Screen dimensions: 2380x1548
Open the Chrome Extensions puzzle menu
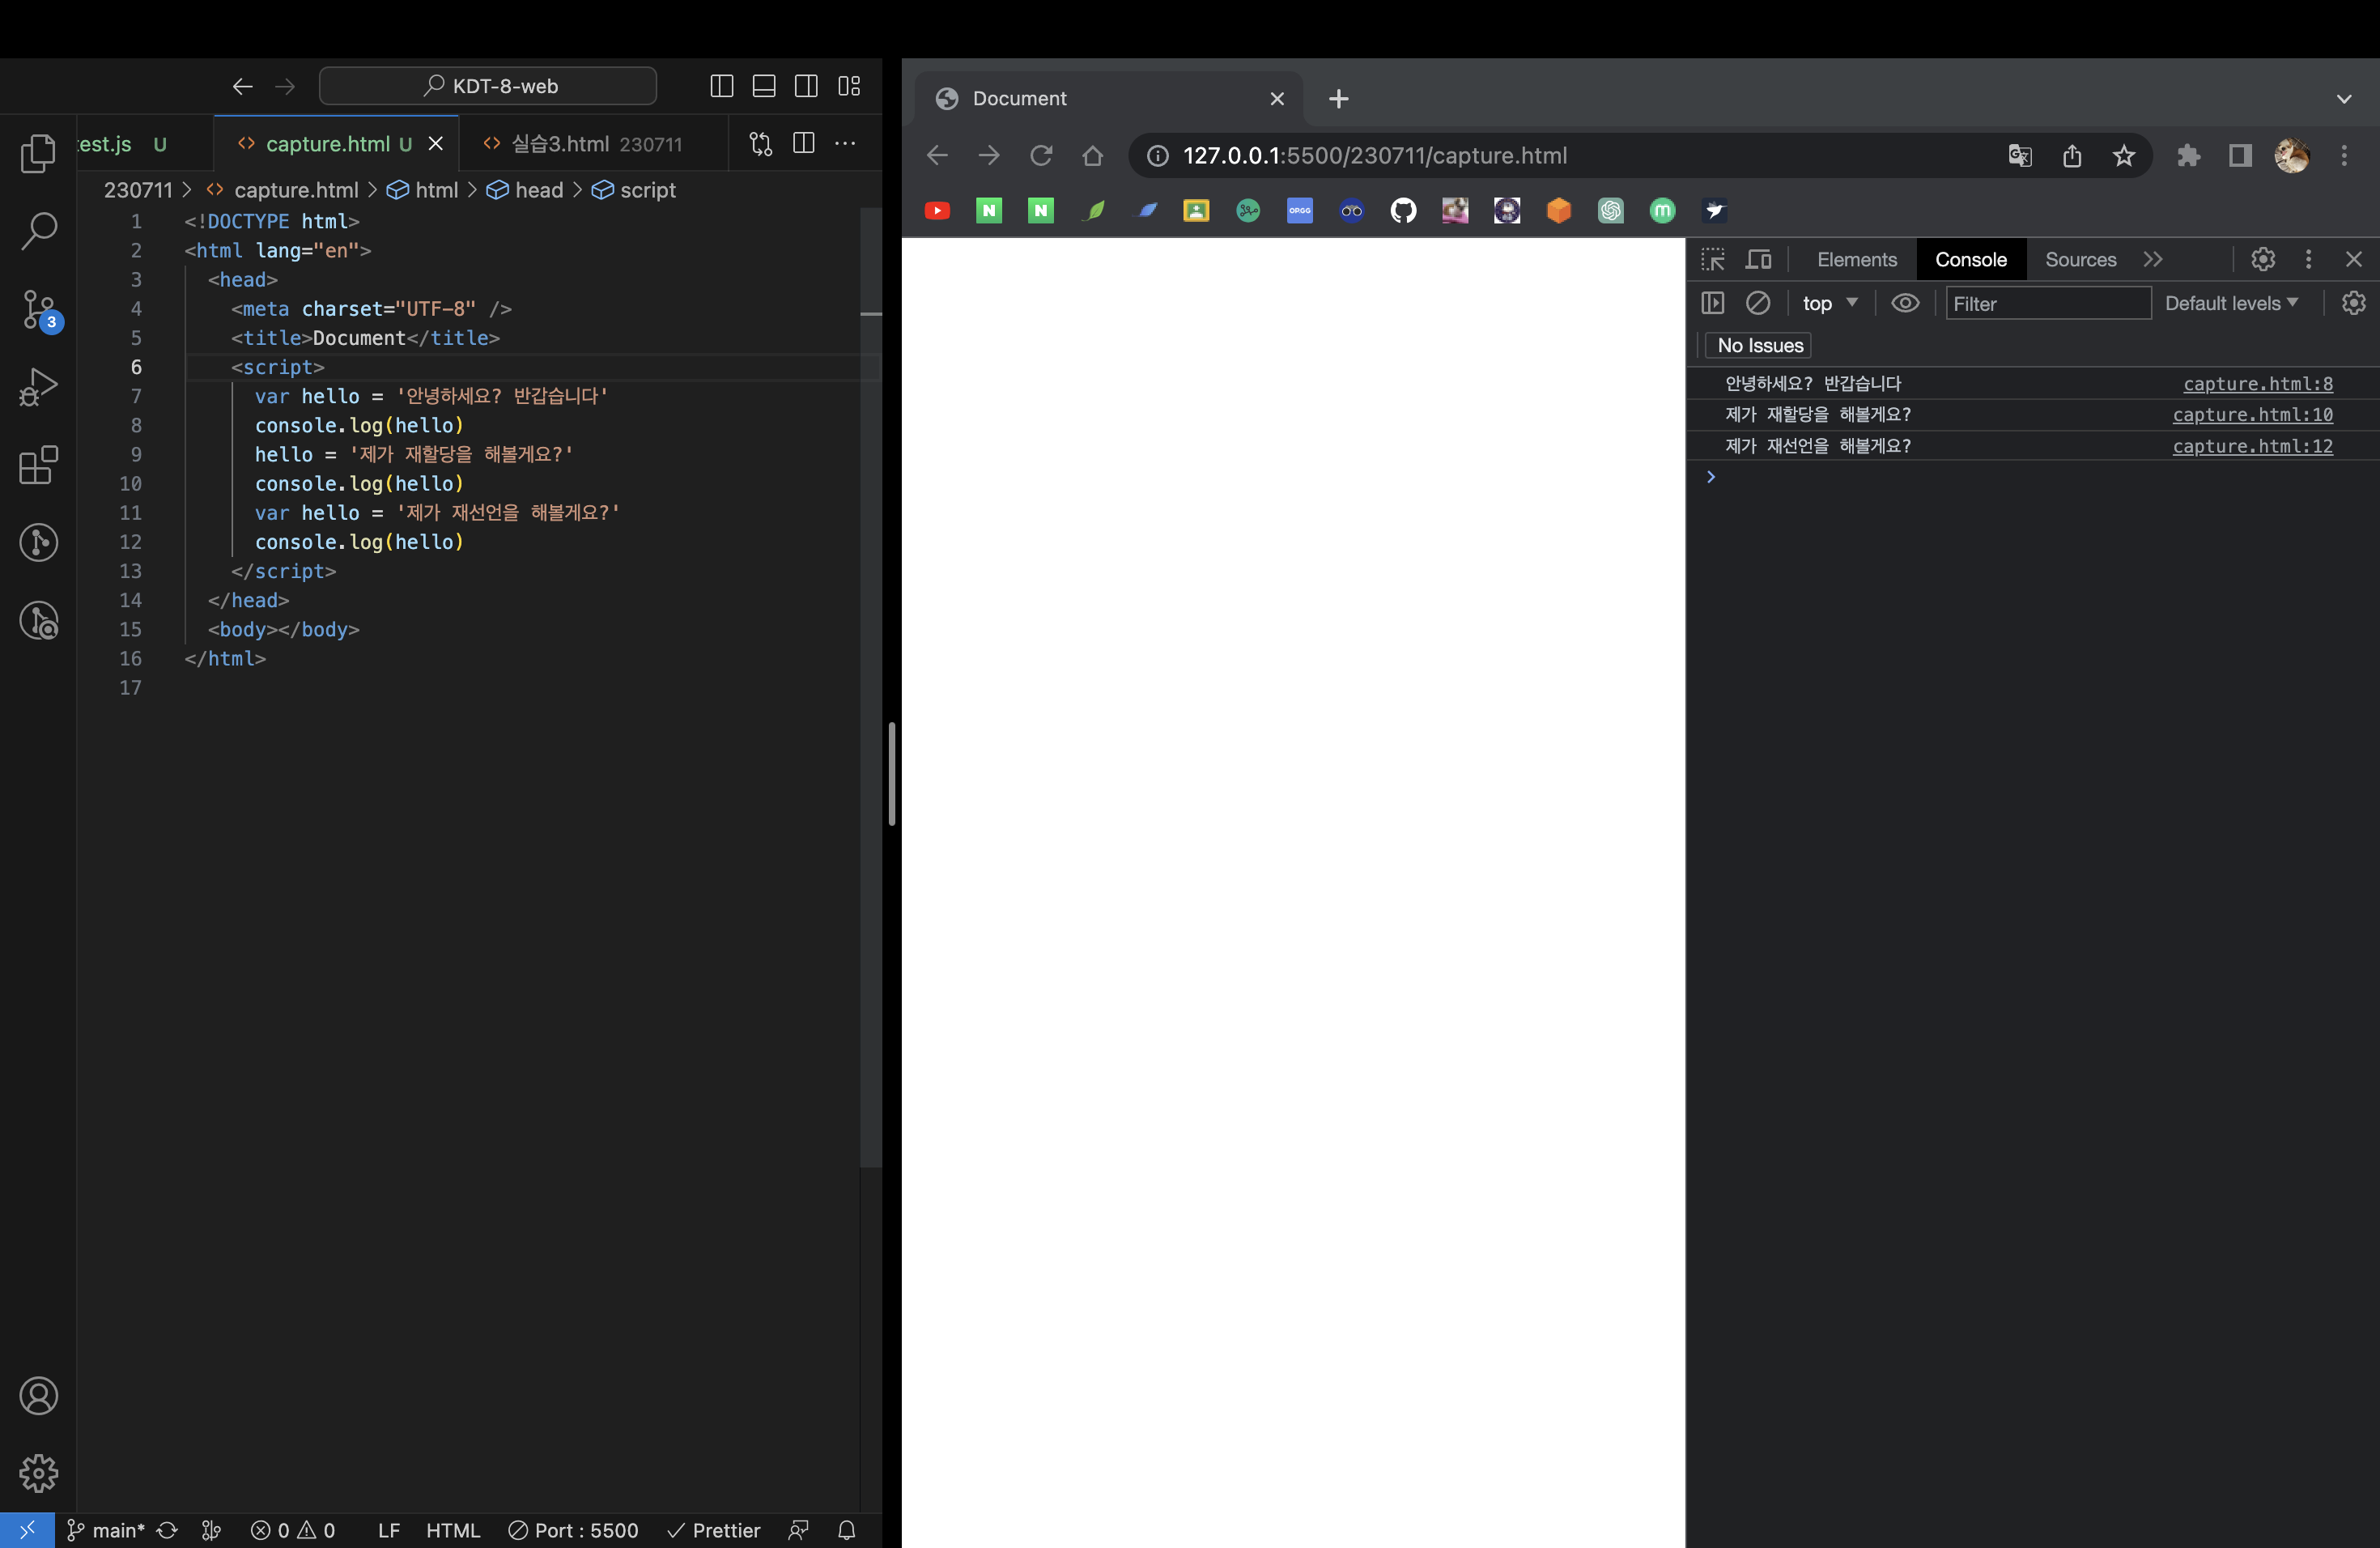(2189, 156)
